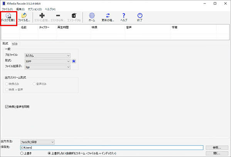Minimize the XMedia Recode window
Screen dimensions: 231x157
click(205, 3)
